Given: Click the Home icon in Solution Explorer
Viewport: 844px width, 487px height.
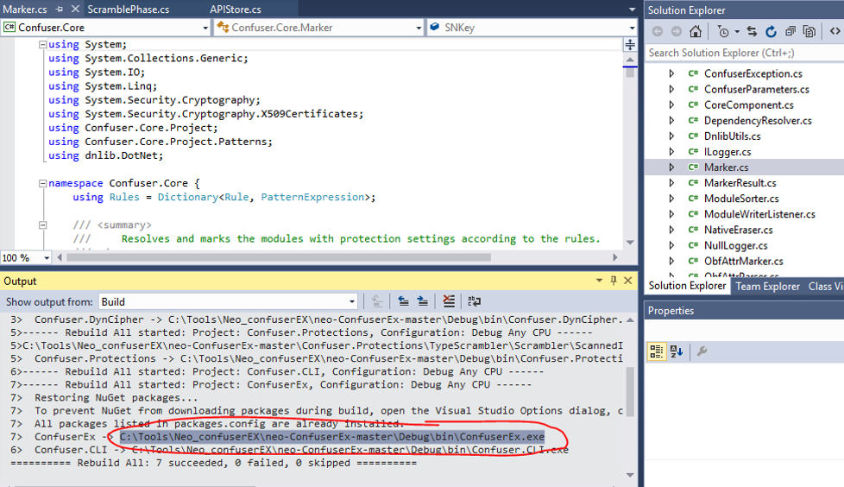Looking at the screenshot, I should (696, 32).
